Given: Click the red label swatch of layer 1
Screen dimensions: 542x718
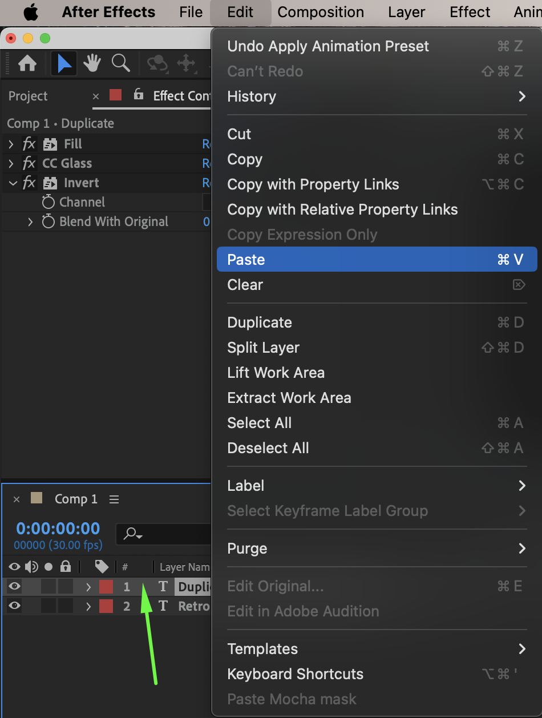Looking at the screenshot, I should point(106,586).
